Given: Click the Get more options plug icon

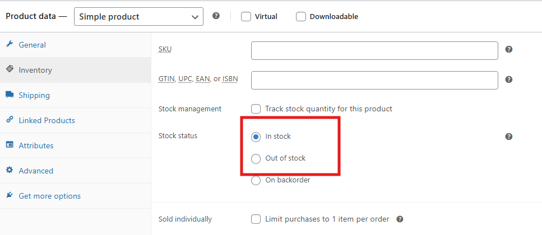Looking at the screenshot, I should click(10, 195).
